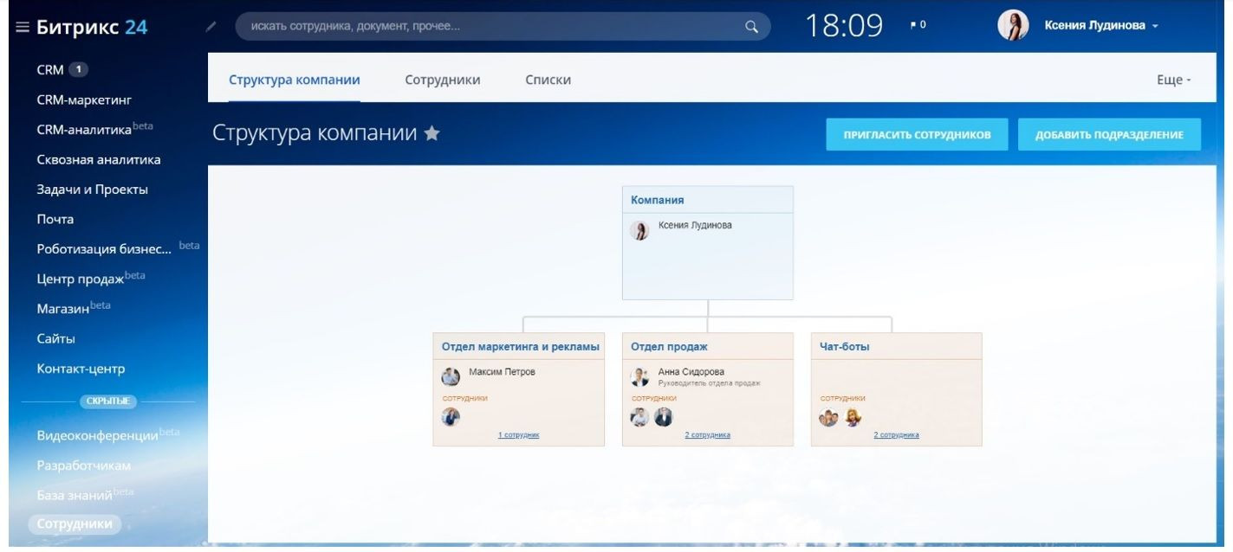Open the Отдел продаж department title
The height and width of the screenshot is (552, 1233).
(669, 346)
